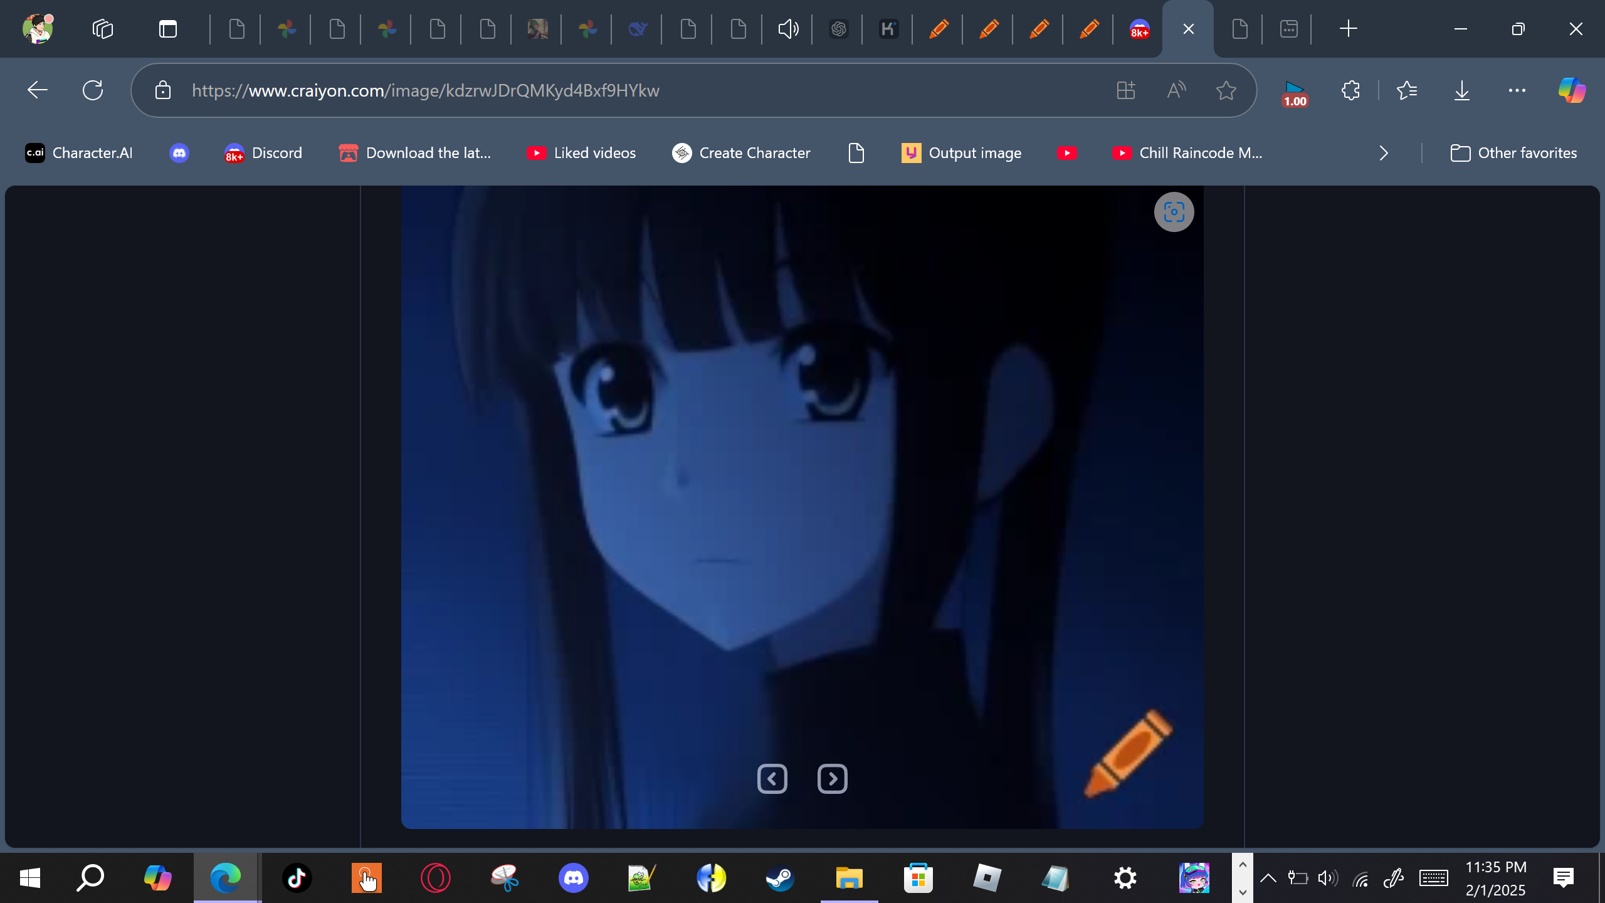Expand the bookmarks bar overflow chevron
Viewport: 1605px width, 903px height.
[x=1384, y=153]
